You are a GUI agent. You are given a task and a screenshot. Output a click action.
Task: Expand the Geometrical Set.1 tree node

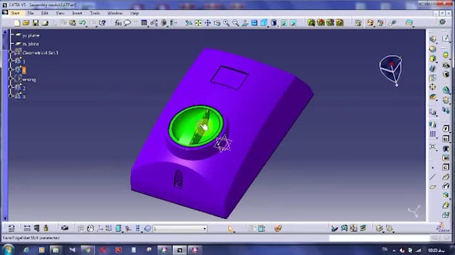(x=11, y=52)
